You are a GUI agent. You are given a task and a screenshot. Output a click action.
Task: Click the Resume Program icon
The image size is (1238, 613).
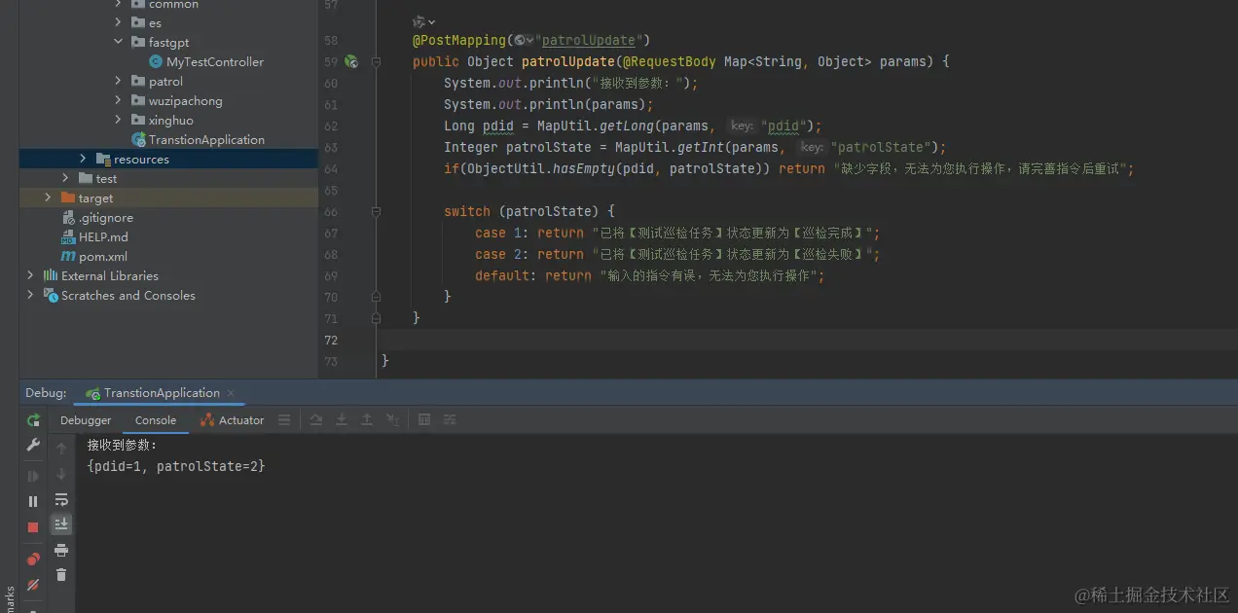click(33, 476)
